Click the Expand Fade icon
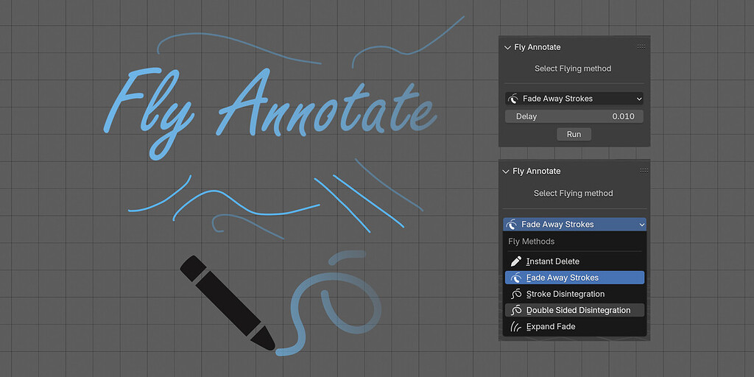This screenshot has width=754, height=377. (x=516, y=326)
